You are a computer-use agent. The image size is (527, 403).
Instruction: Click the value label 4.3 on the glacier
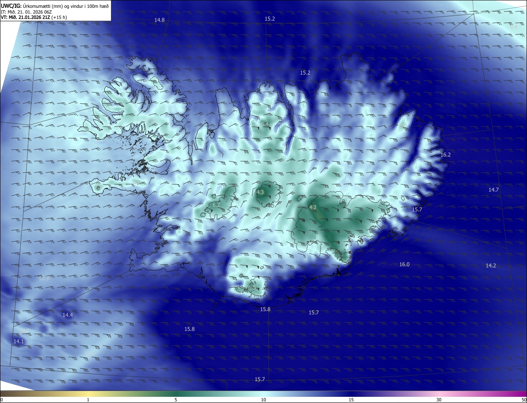260,192
